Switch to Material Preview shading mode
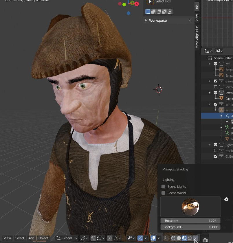 click(184, 238)
